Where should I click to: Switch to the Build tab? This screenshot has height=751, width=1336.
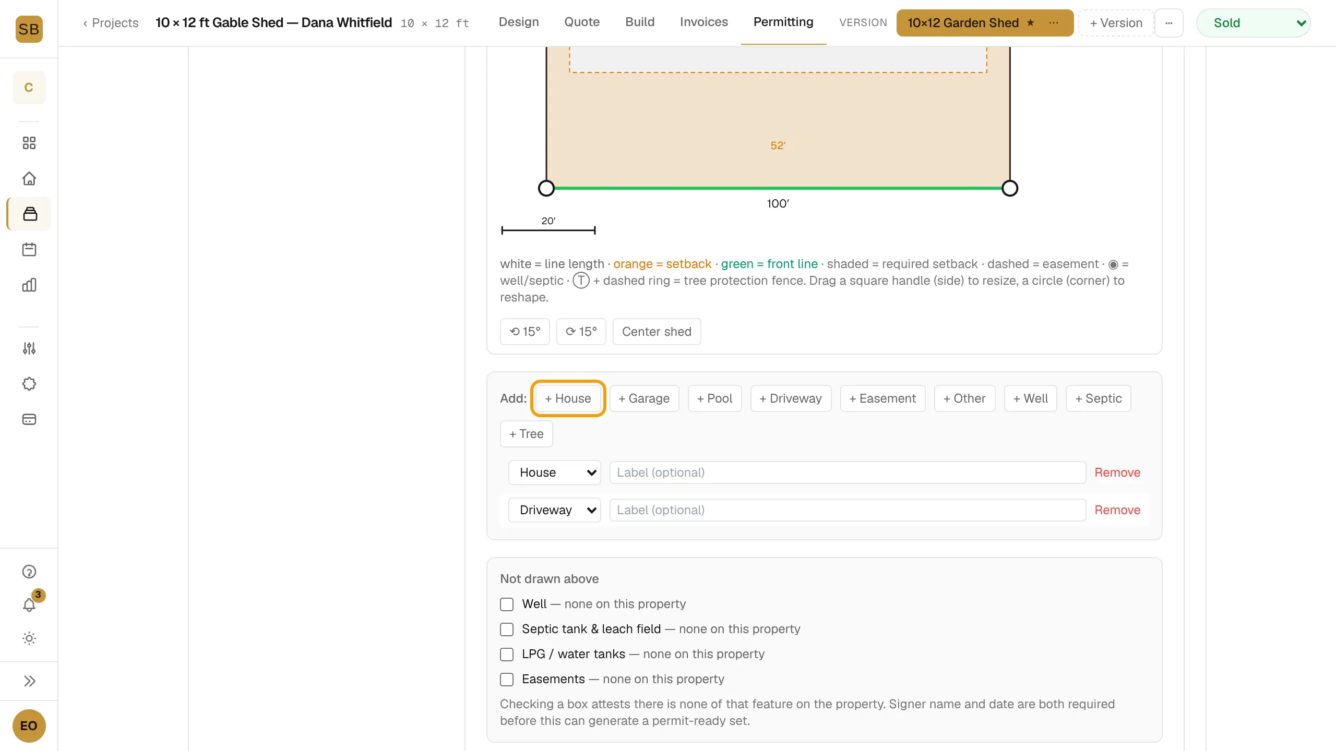point(640,22)
